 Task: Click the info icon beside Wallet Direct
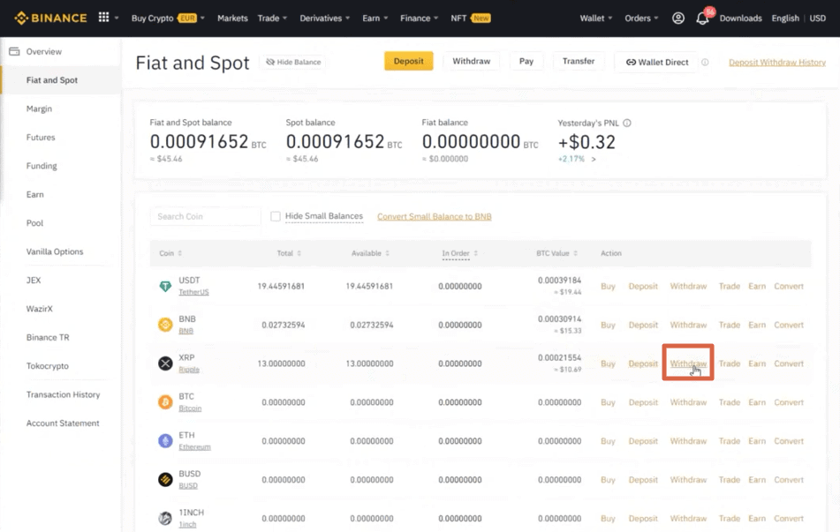[705, 62]
